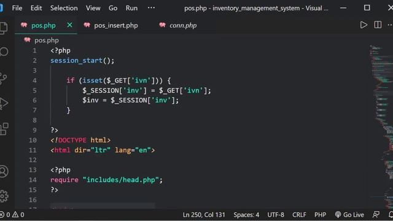Change end of line sequence CRLF
Screen dimensions: 393x221
299,215
